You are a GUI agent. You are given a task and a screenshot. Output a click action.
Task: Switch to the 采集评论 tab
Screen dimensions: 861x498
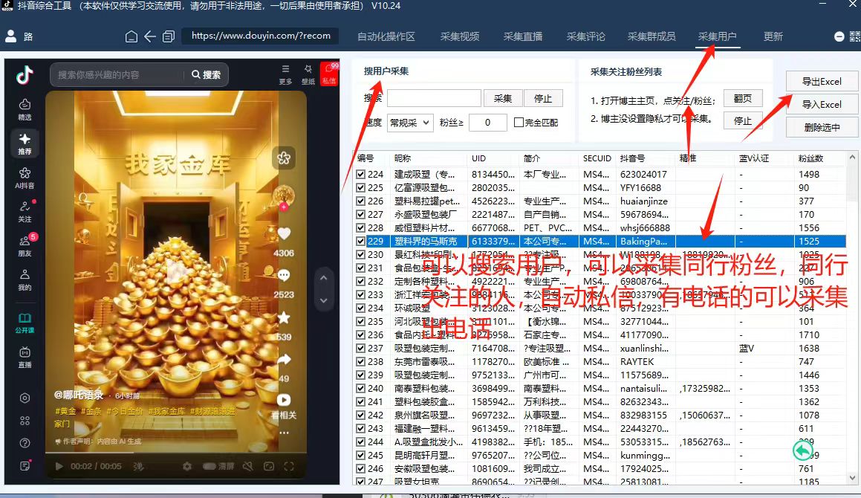[585, 36]
